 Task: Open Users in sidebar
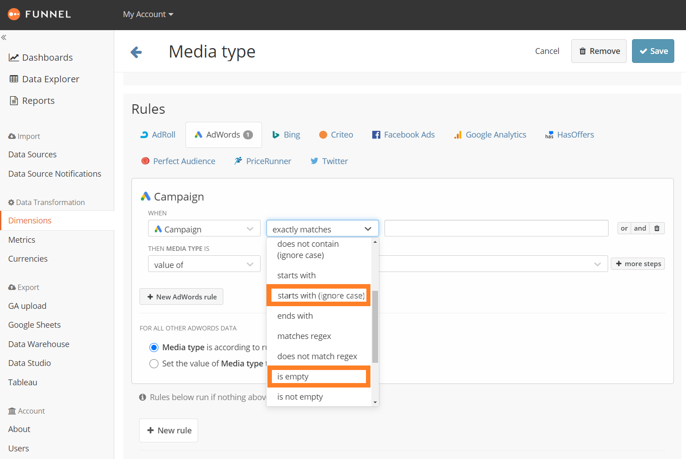click(18, 449)
